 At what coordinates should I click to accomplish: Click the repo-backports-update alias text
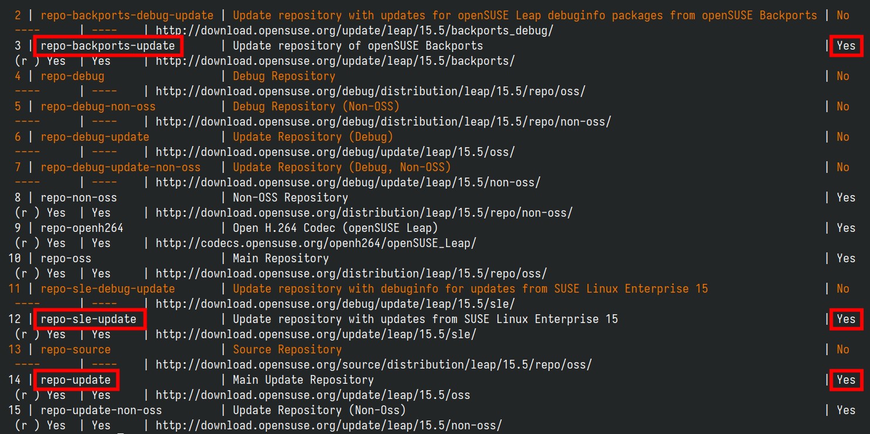pyautogui.click(x=107, y=46)
